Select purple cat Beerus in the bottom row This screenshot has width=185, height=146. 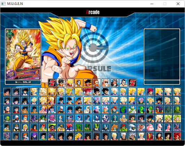point(7,136)
